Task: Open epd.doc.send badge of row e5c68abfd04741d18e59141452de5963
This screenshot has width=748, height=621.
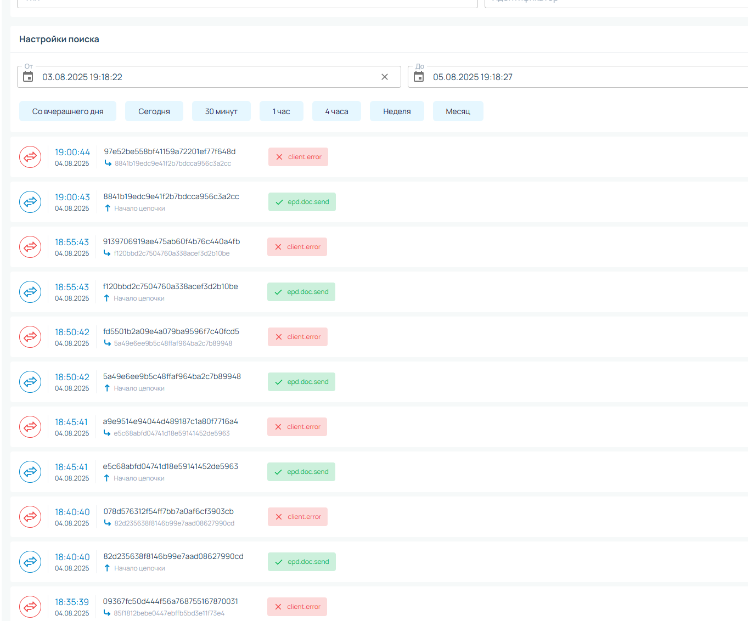Action: click(301, 472)
